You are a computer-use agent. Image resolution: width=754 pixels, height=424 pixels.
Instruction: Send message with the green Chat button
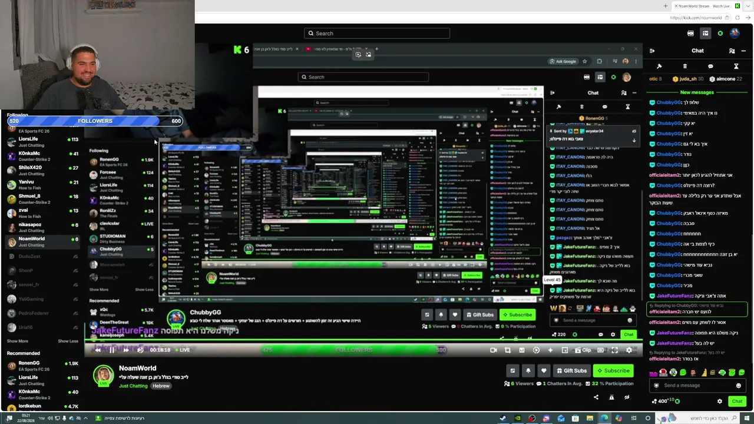point(737,401)
